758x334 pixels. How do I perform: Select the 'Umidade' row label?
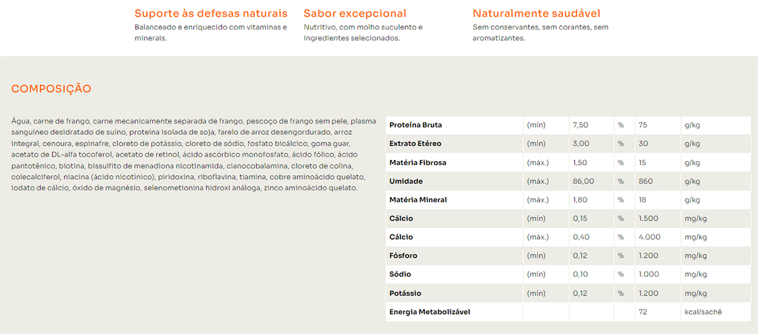pos(406,181)
